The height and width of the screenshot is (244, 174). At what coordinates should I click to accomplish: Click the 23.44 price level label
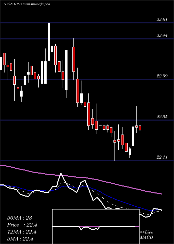coord(162,36)
